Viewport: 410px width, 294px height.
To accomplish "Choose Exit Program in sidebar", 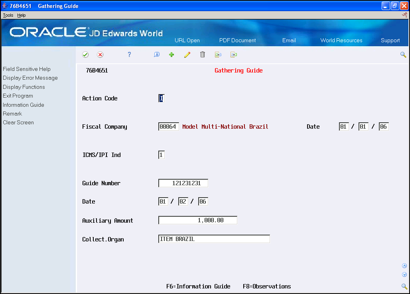I will point(18,96).
